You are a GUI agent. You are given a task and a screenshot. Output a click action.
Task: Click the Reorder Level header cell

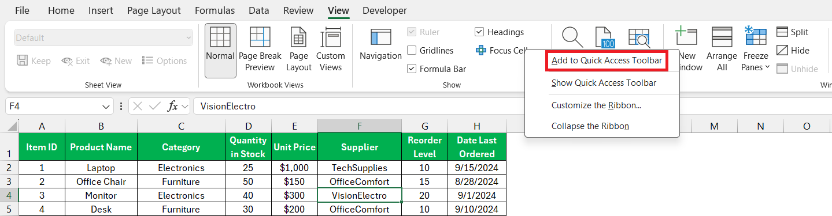click(x=425, y=147)
